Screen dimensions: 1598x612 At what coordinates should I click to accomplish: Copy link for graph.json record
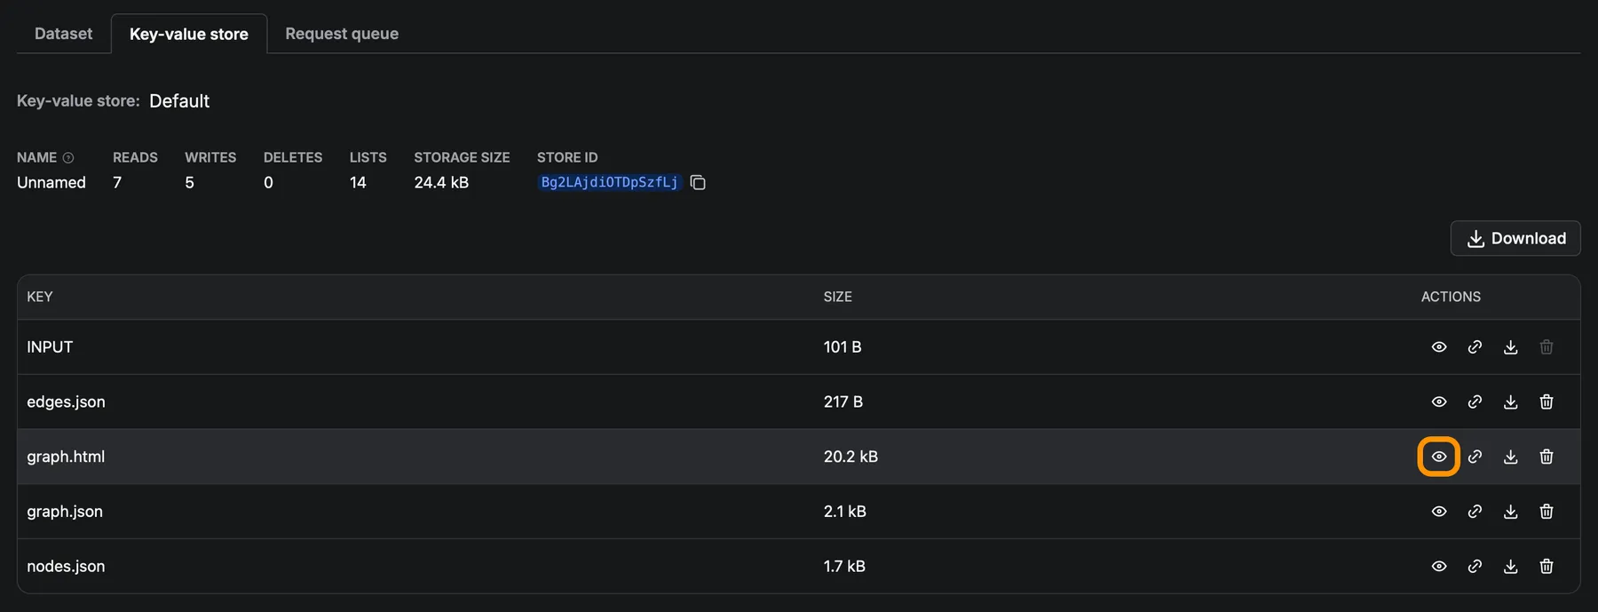pos(1475,512)
